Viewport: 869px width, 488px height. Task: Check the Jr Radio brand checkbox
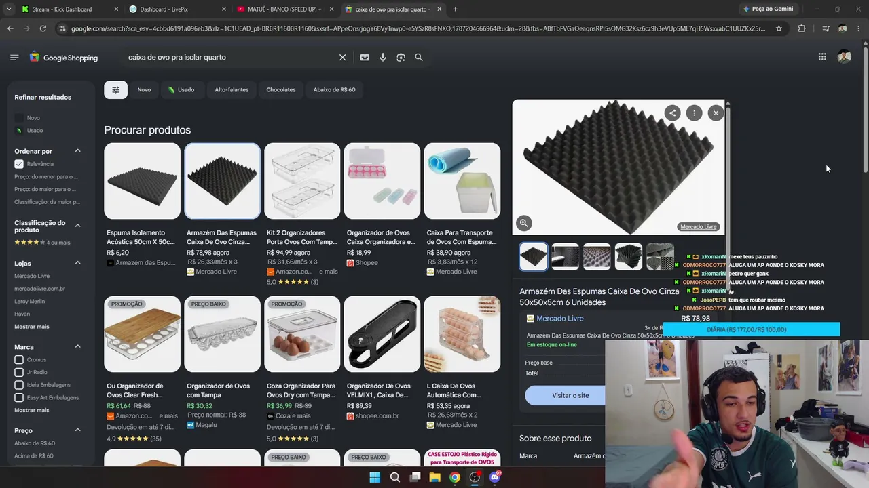click(19, 372)
